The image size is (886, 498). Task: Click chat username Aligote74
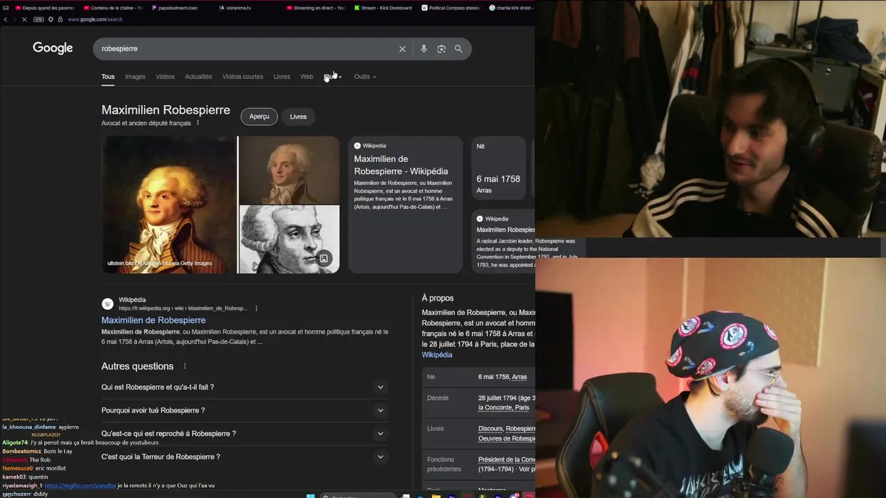[x=15, y=443]
